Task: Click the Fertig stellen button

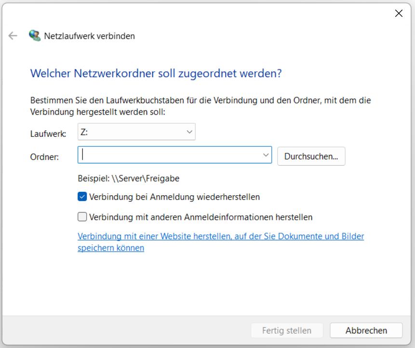Action: pos(287,330)
